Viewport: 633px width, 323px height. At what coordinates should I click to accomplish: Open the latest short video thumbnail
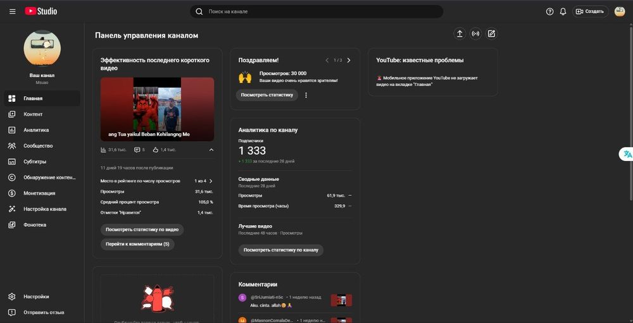(x=157, y=109)
